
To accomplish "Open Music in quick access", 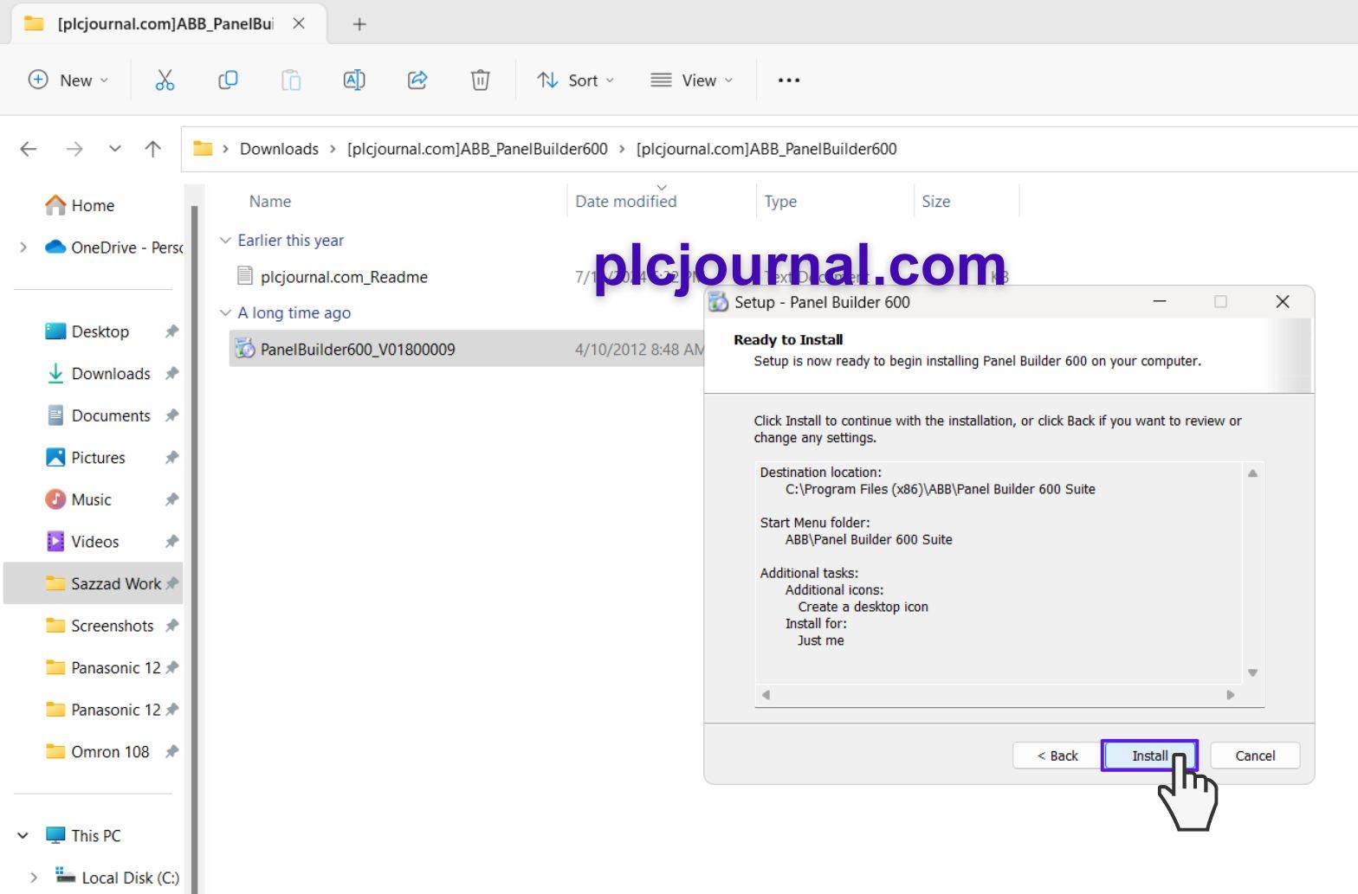I will (91, 499).
